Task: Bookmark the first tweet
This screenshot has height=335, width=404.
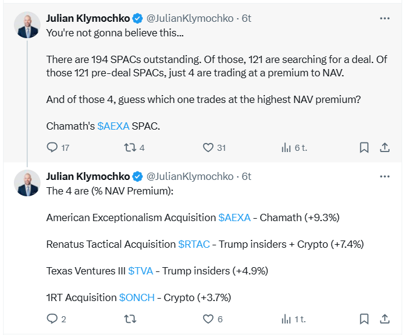Action: tap(364, 147)
